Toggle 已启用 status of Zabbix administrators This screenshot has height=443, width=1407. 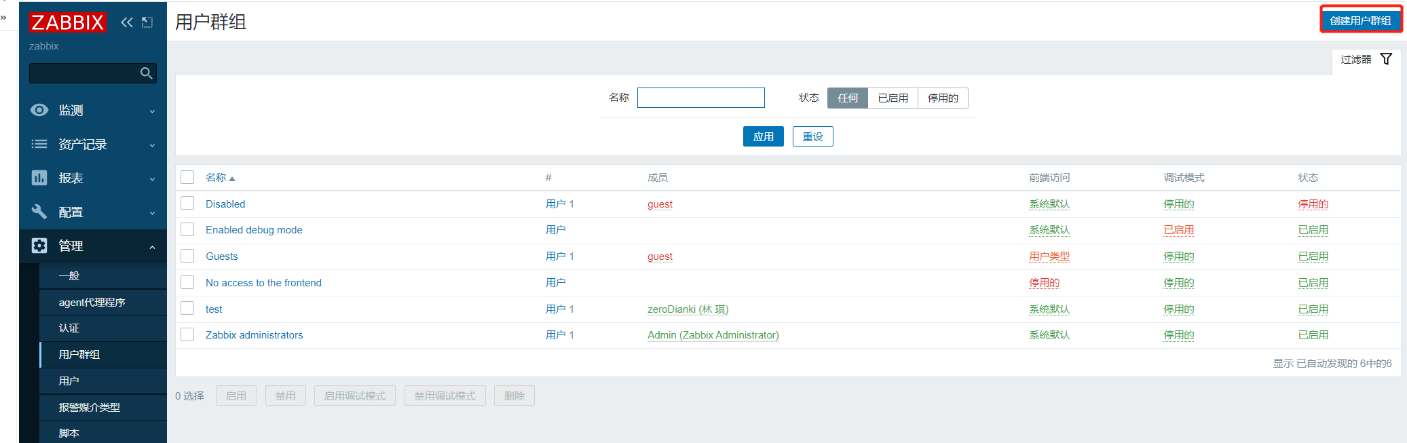tap(1313, 335)
